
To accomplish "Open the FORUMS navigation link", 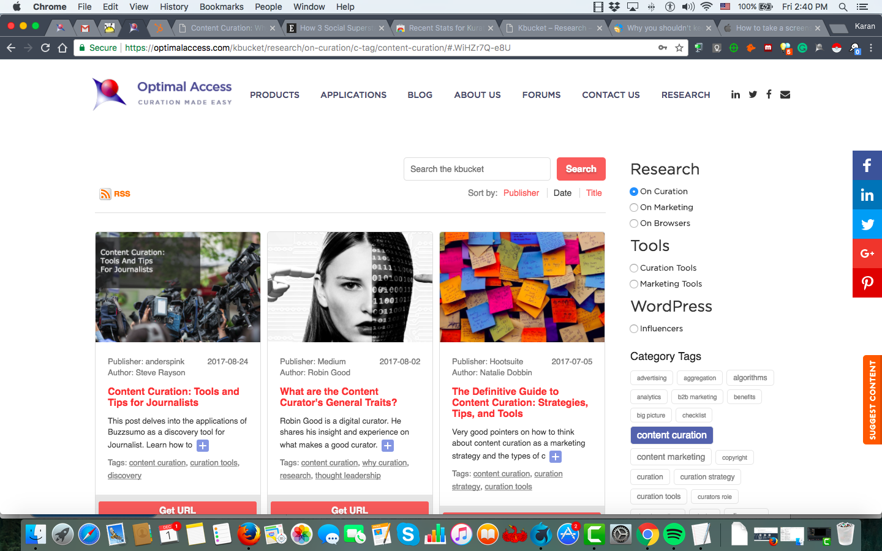I will click(x=541, y=95).
